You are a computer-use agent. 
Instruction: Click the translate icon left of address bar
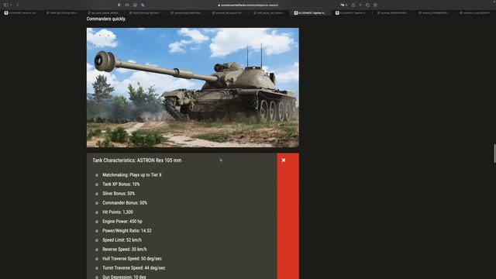point(143,5)
